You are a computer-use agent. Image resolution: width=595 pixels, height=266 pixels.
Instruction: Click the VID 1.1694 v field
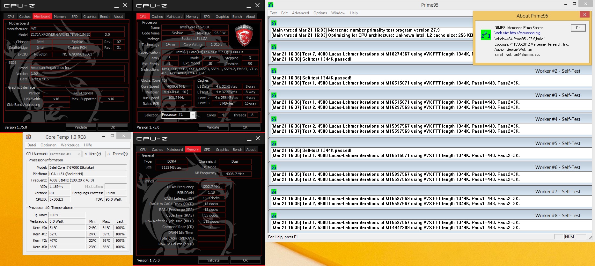click(59, 187)
